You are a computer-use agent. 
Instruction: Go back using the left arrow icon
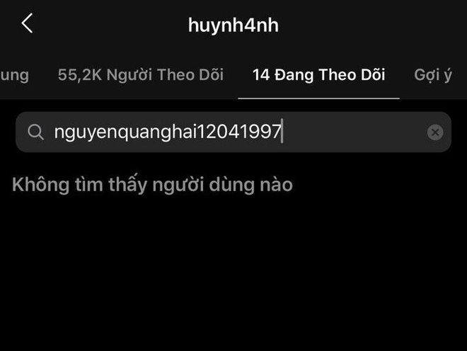[x=27, y=23]
